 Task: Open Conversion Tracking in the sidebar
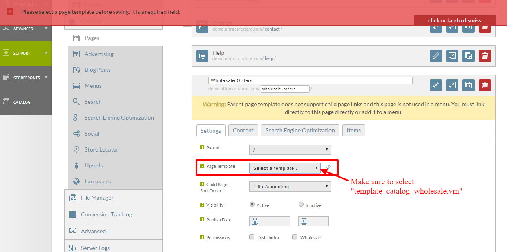point(113,214)
